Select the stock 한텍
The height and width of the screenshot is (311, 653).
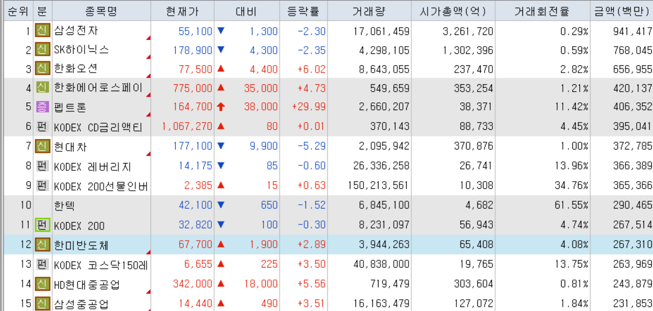click(65, 205)
